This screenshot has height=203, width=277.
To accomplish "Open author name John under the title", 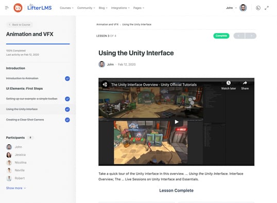I will pyautogui.click(x=110, y=64).
